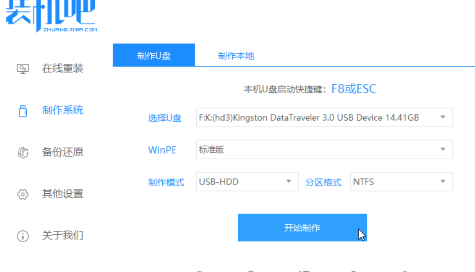Click the 分区格式 label
The height and width of the screenshot is (272, 475).
323,182
